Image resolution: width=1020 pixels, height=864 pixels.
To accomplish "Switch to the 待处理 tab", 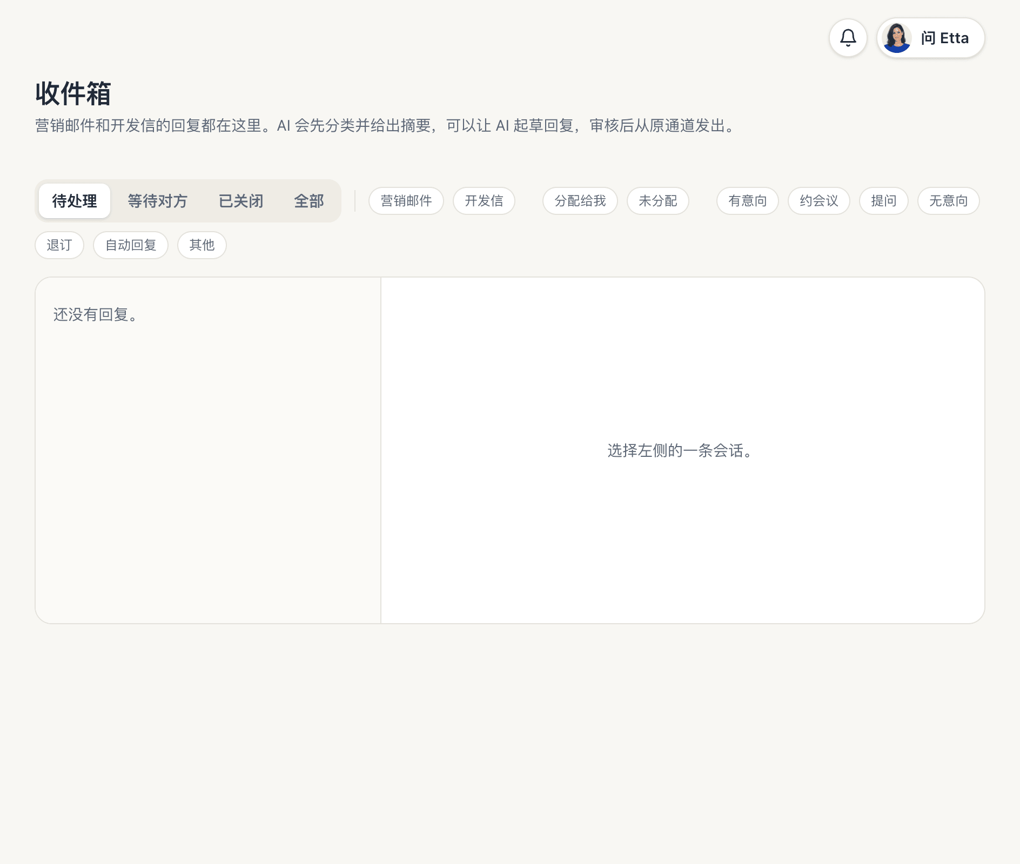I will tap(75, 201).
